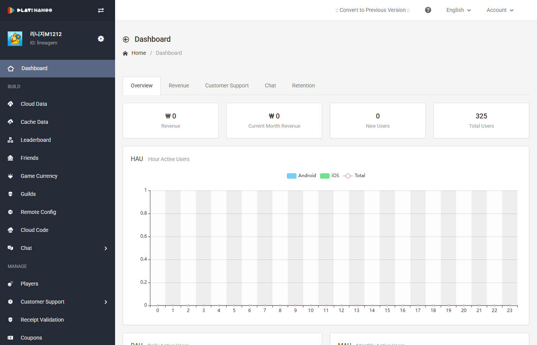Click the Receipt Validation shield icon
Screen dimensions: 537x345
pyautogui.click(x=10, y=320)
